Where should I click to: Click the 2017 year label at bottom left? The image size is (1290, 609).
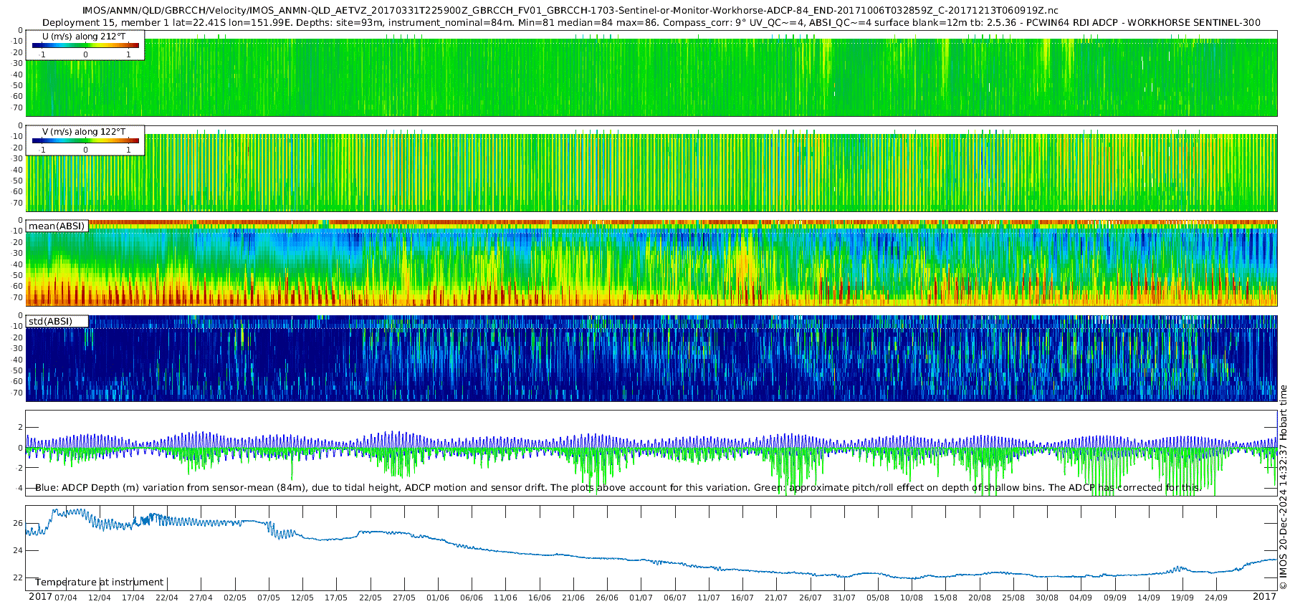pos(40,597)
